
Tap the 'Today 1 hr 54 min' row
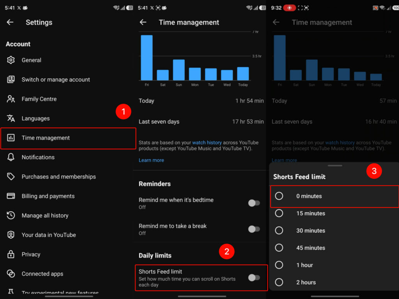pos(201,101)
